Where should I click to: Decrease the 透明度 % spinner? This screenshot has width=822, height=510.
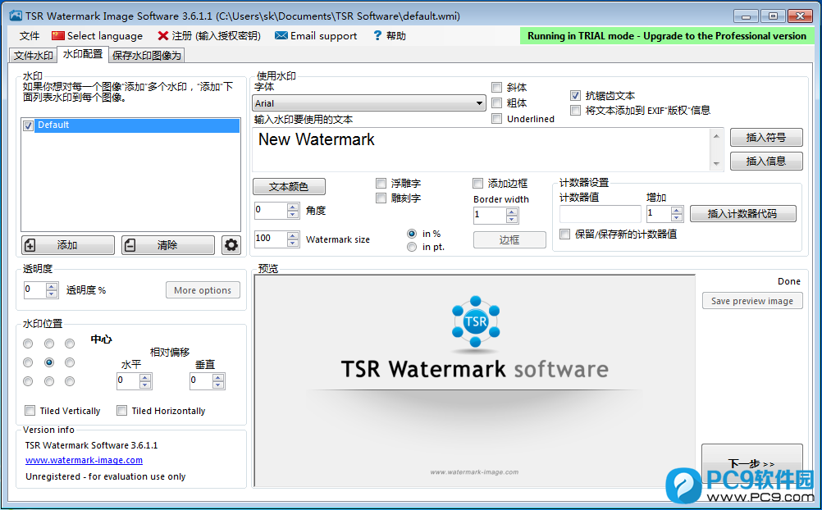[52, 294]
